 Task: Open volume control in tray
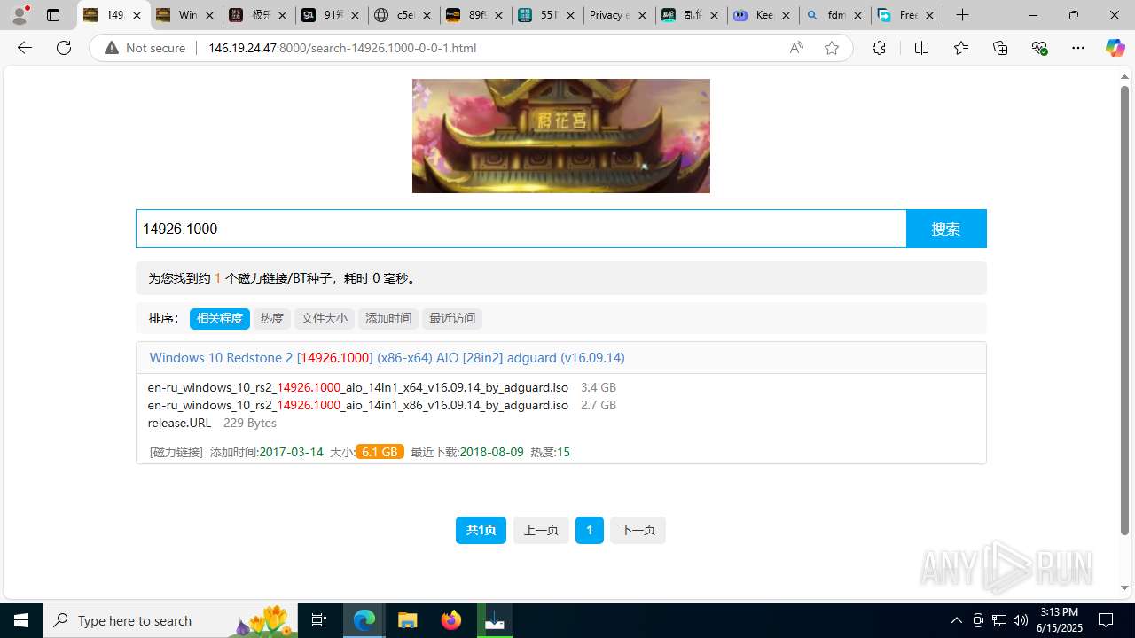coord(1021,620)
